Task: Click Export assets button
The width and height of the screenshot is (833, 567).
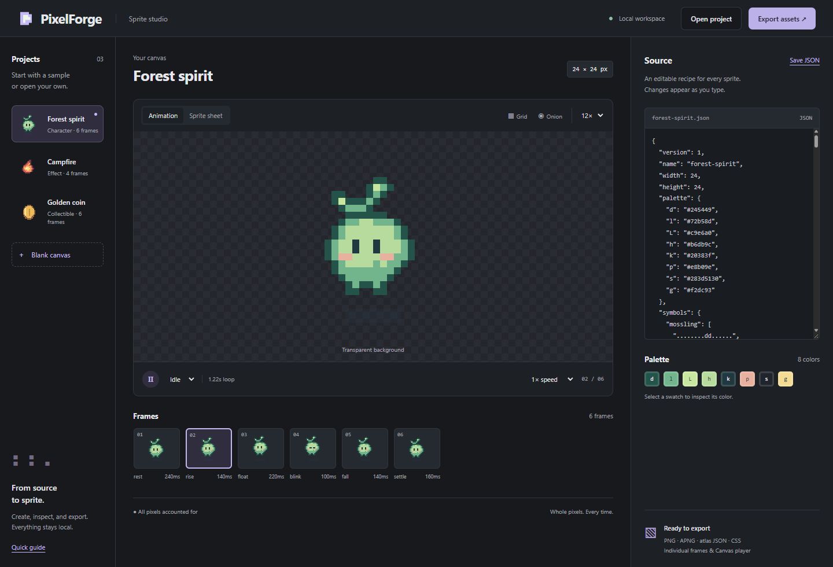Action: coord(782,19)
